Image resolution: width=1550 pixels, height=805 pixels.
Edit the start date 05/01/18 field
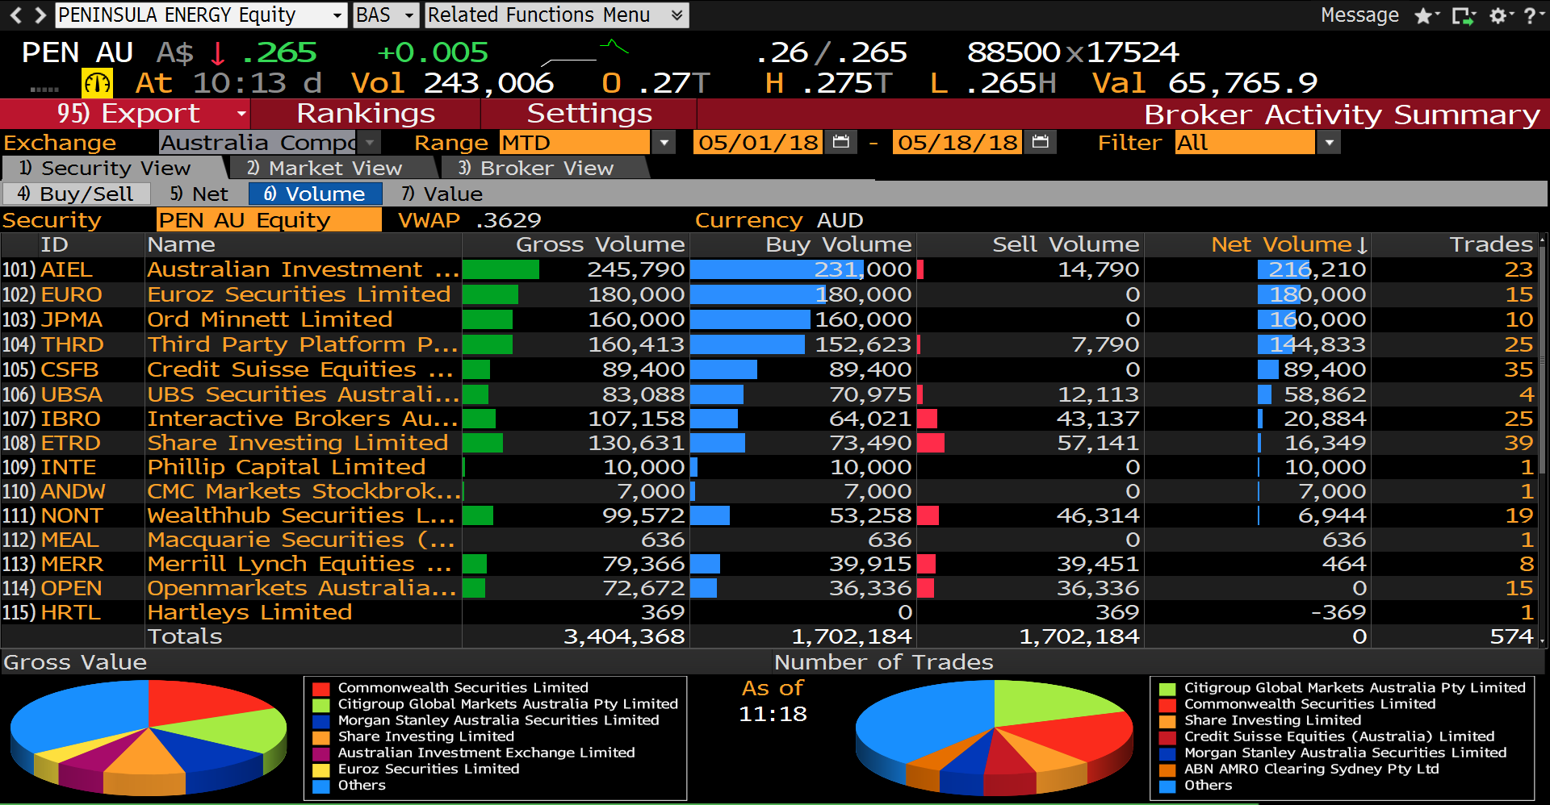(758, 143)
